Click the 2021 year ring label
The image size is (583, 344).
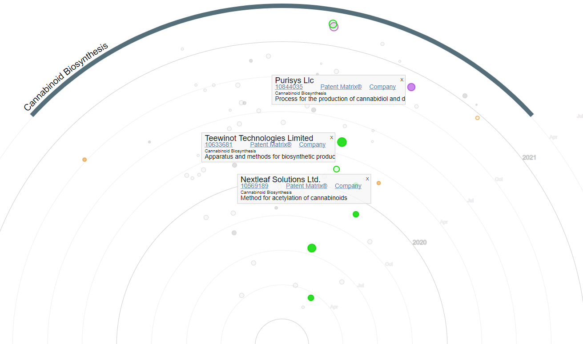529,158
